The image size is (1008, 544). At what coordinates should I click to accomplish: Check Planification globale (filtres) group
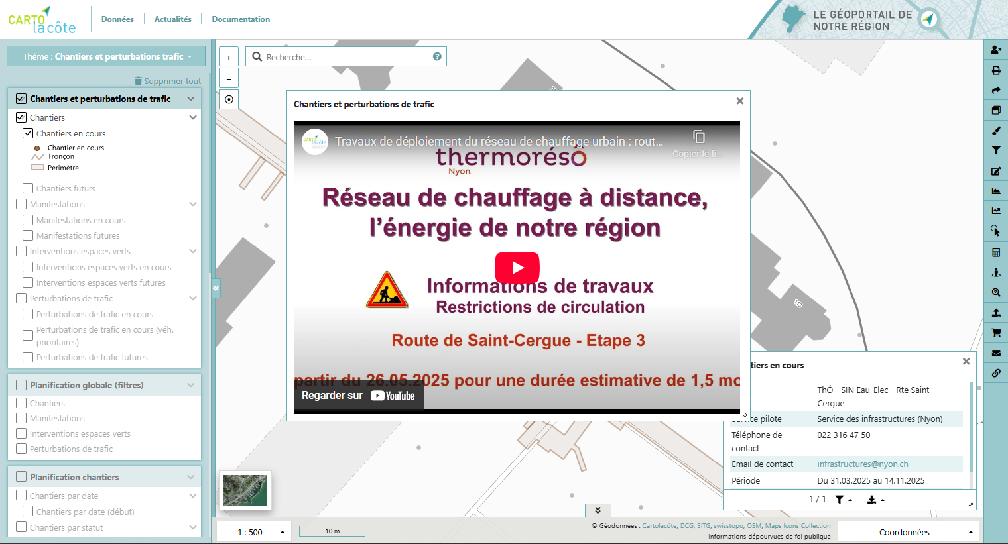(21, 385)
